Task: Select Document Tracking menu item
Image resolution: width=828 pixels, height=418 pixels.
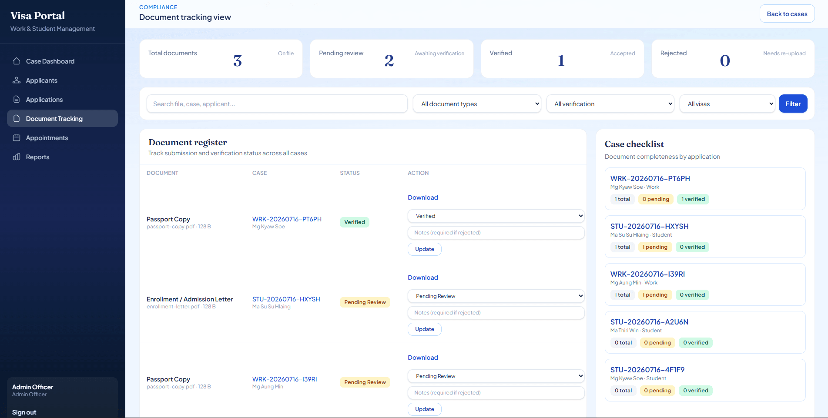Action: pyautogui.click(x=62, y=118)
